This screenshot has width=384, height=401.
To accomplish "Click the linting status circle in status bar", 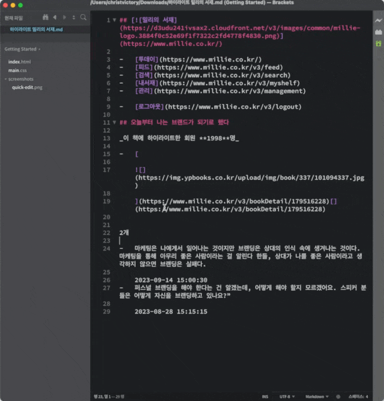I will coord(338,396).
